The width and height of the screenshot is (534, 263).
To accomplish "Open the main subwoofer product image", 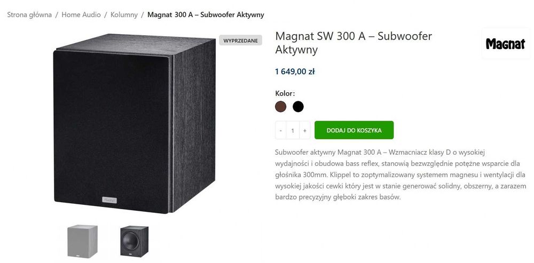I will pyautogui.click(x=135, y=124).
